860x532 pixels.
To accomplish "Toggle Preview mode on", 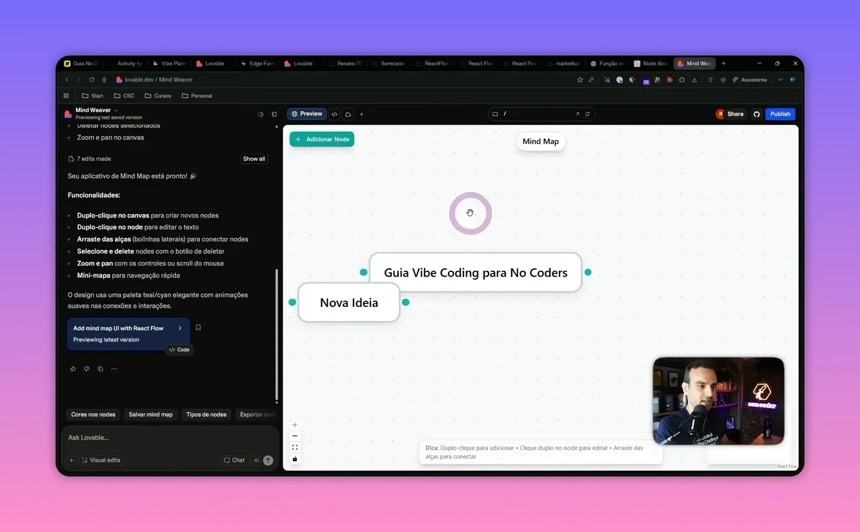I will point(307,113).
